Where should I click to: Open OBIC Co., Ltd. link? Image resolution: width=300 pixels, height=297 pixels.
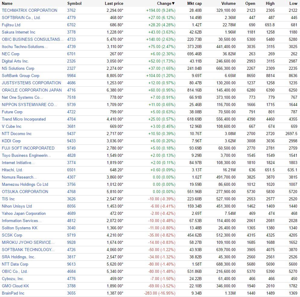(x=15, y=272)
